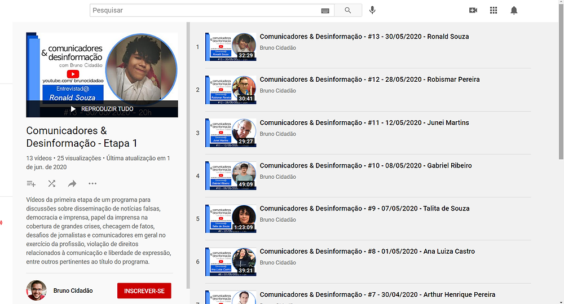Open video #10 titled Gabriel Ribeiro
This screenshot has height=304, width=564.
pyautogui.click(x=366, y=165)
